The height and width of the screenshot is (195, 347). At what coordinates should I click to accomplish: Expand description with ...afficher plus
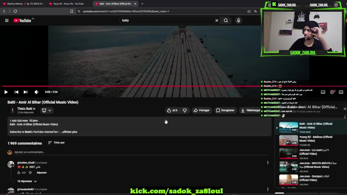[x=69, y=132]
